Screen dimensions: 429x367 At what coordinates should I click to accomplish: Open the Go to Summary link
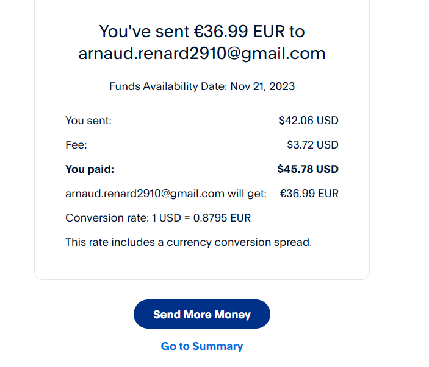click(x=201, y=346)
